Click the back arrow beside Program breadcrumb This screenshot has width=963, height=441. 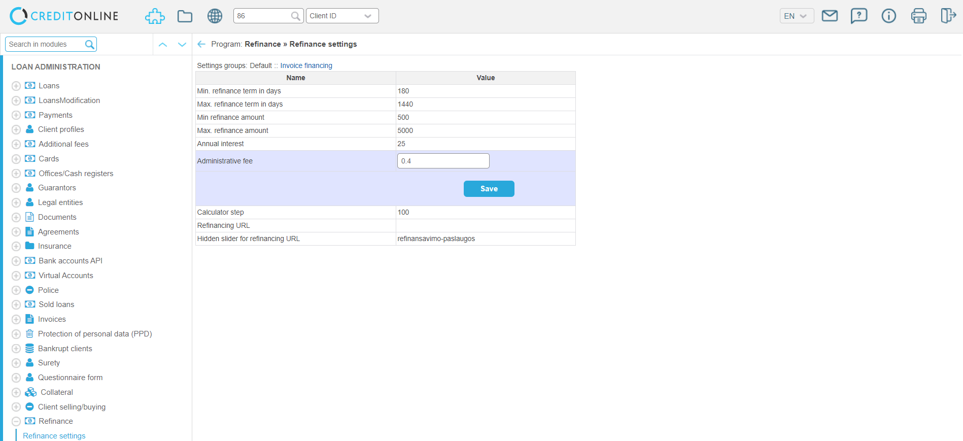tap(201, 44)
